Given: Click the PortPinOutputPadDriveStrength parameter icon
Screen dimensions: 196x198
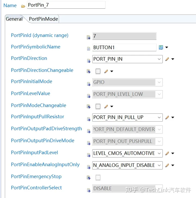Looking at the screenshot, I should point(89,131).
